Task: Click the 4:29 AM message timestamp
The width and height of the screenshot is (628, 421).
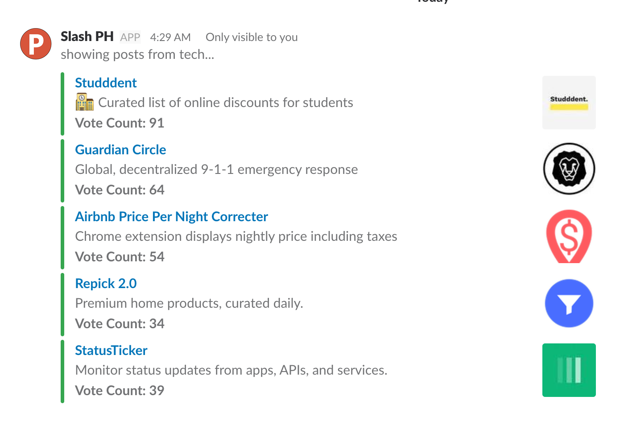Action: click(170, 37)
